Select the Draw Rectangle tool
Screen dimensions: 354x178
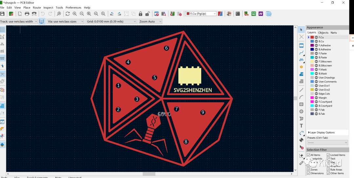tap(301, 104)
